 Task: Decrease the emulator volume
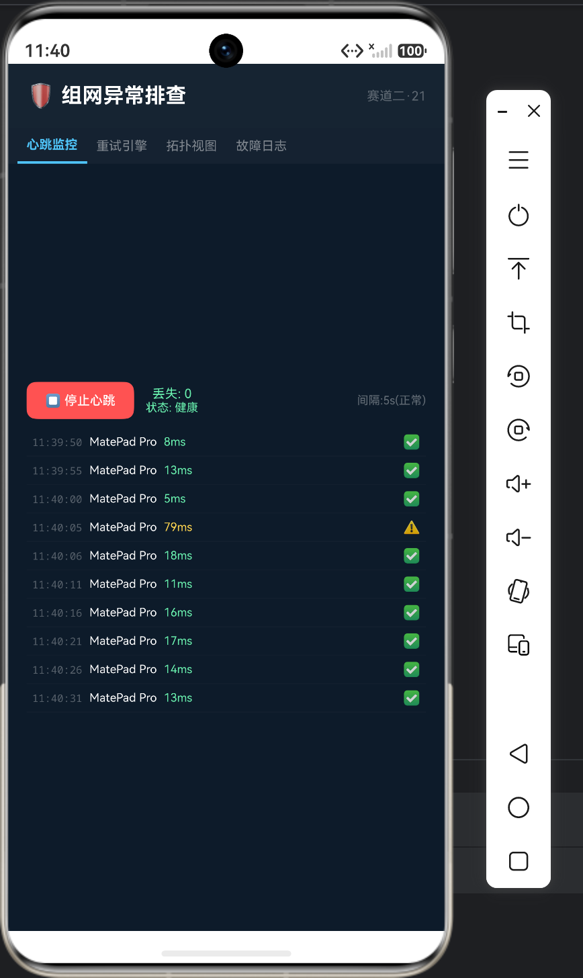pos(519,537)
